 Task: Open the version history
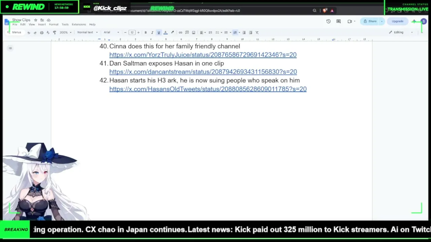pos(328,22)
